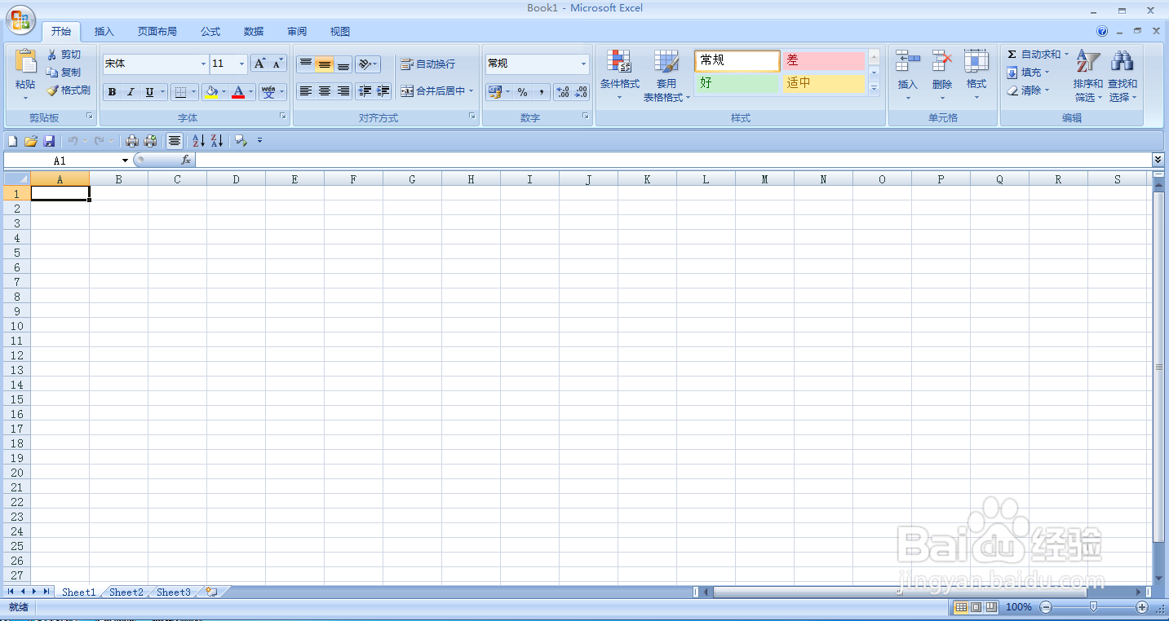
Task: Sort descending with Z-A arrow icon
Action: (217, 141)
